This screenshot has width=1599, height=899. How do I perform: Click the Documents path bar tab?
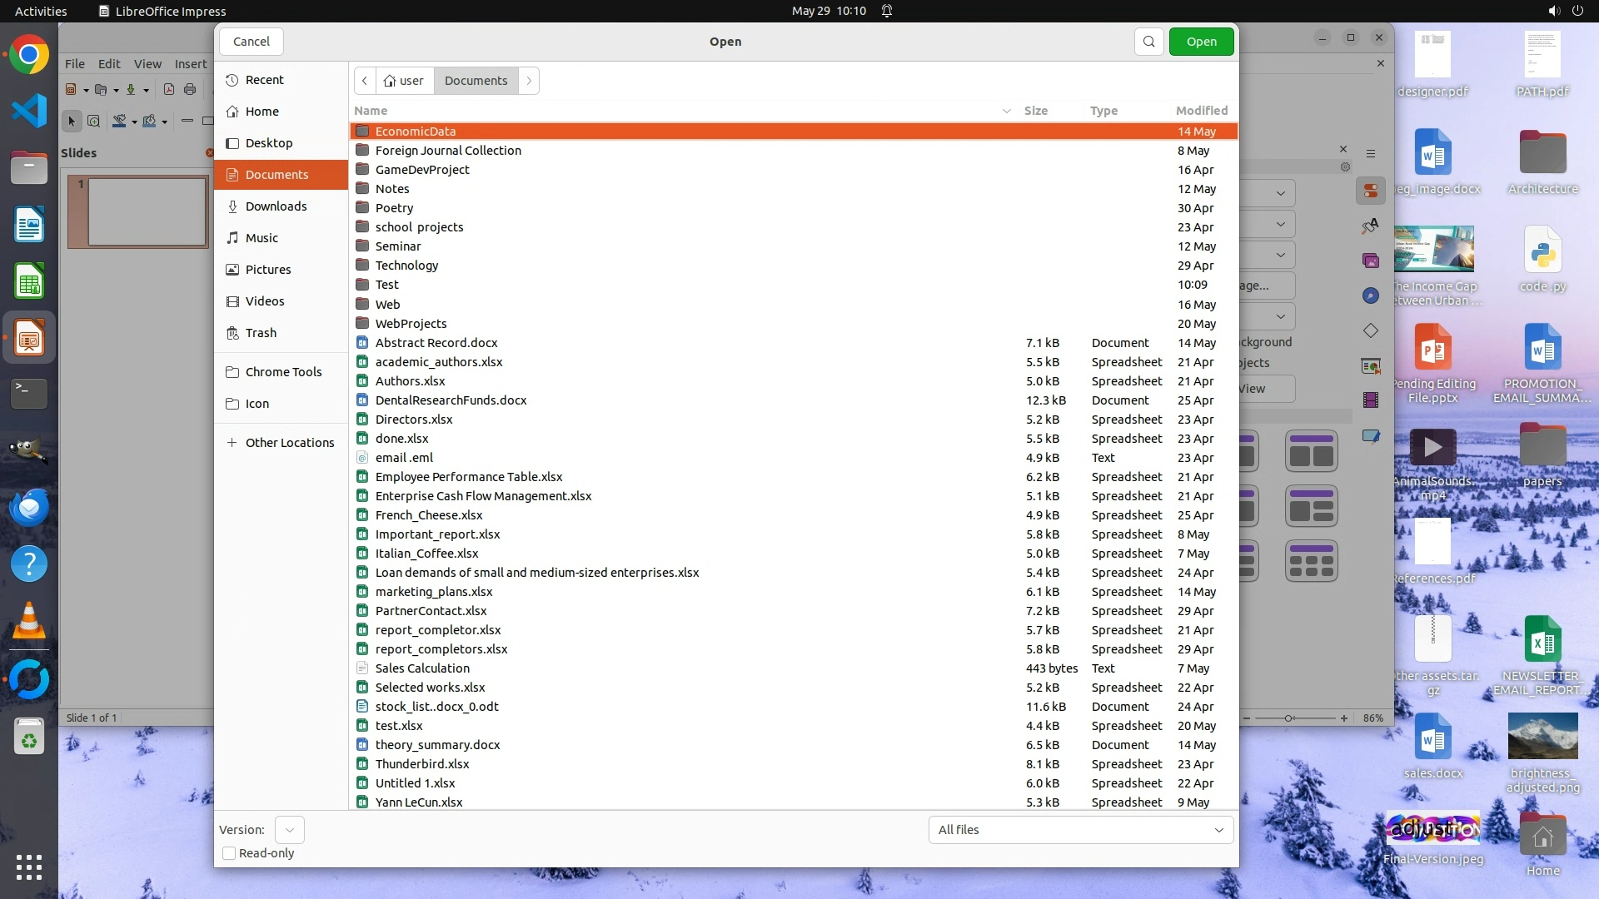[476, 81]
